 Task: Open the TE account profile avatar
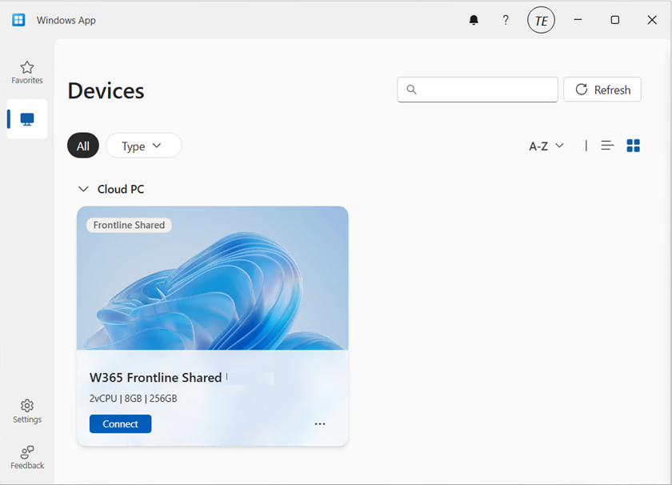pyautogui.click(x=541, y=21)
